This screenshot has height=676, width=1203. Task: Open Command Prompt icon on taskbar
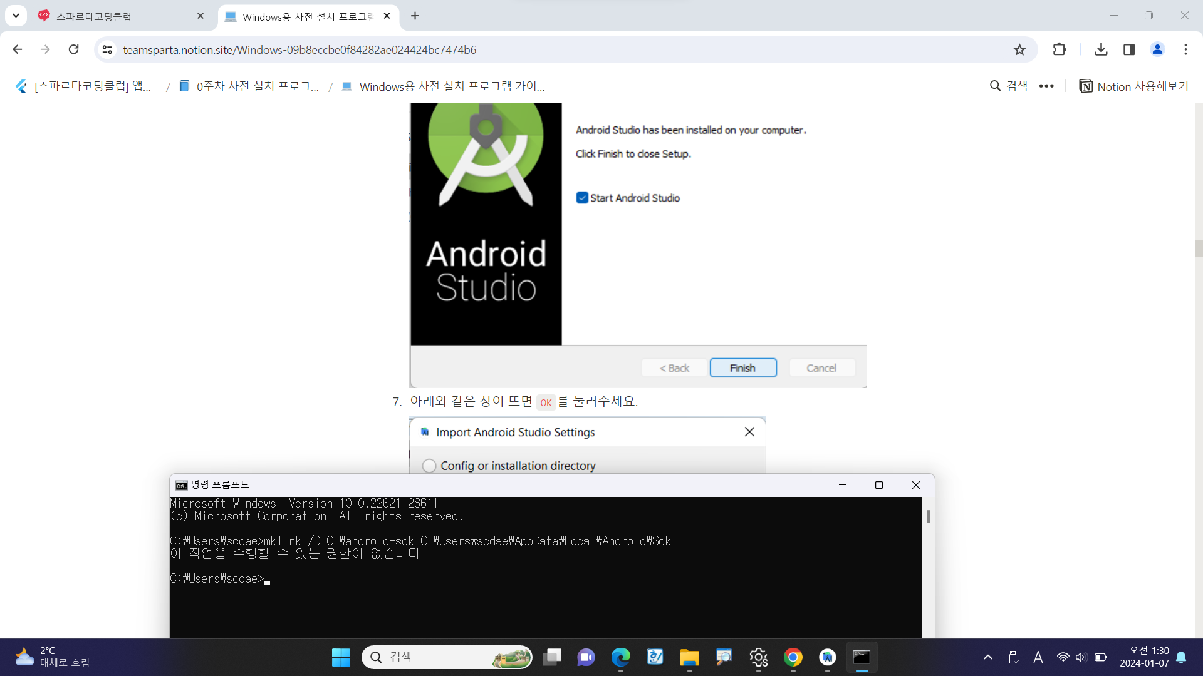pos(862,657)
